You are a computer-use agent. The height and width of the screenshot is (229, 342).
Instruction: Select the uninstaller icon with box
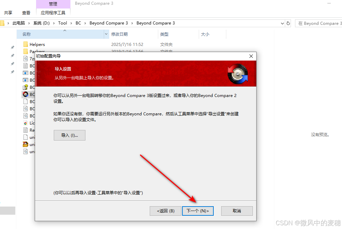pos(26,144)
